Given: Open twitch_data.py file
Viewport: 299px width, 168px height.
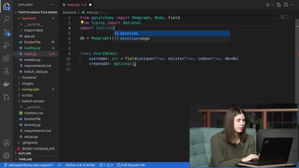Looking at the screenshot, I should coord(36,71).
